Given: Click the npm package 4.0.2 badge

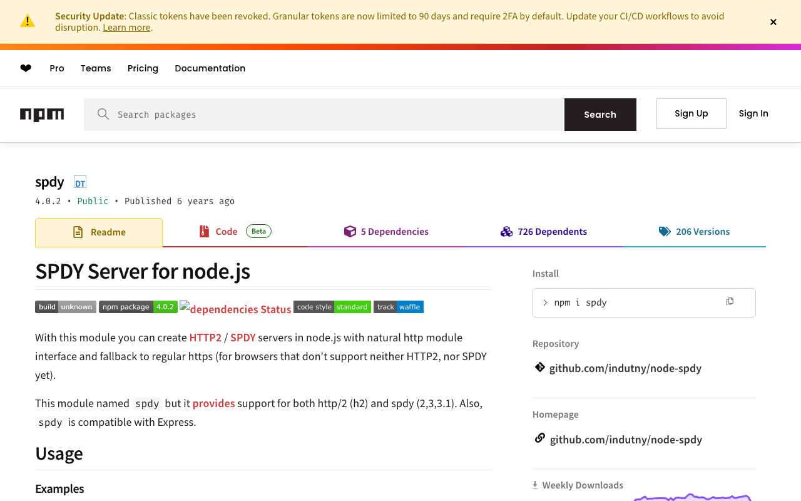Looking at the screenshot, I should click(138, 307).
